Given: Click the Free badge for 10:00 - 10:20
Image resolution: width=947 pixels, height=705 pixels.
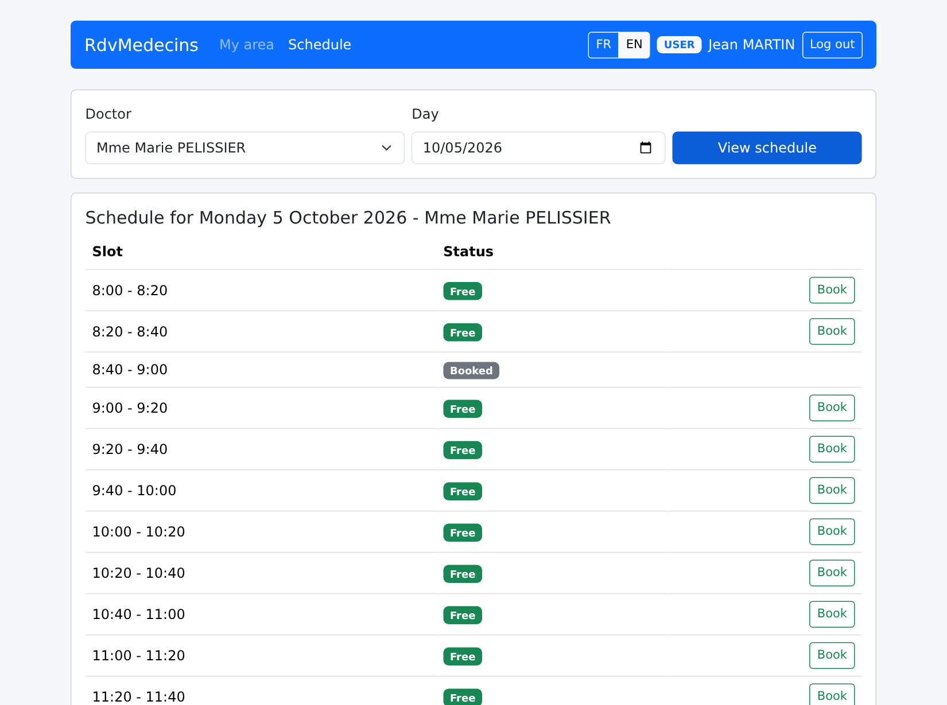Looking at the screenshot, I should coord(463,532).
